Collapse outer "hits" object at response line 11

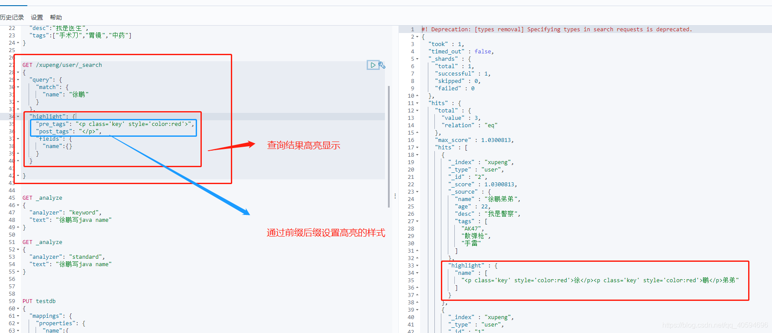pyautogui.click(x=417, y=103)
